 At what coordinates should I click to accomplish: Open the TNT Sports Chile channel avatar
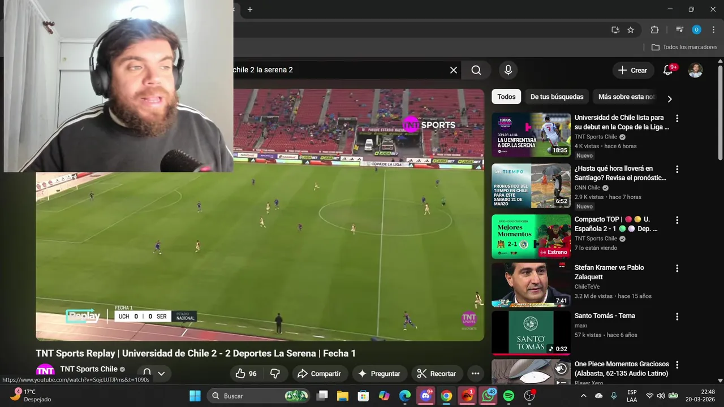45,372
